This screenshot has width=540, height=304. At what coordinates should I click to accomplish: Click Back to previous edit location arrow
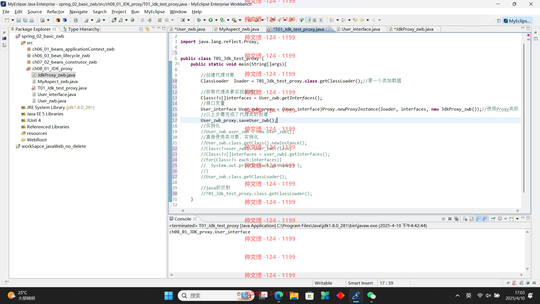click(362, 20)
